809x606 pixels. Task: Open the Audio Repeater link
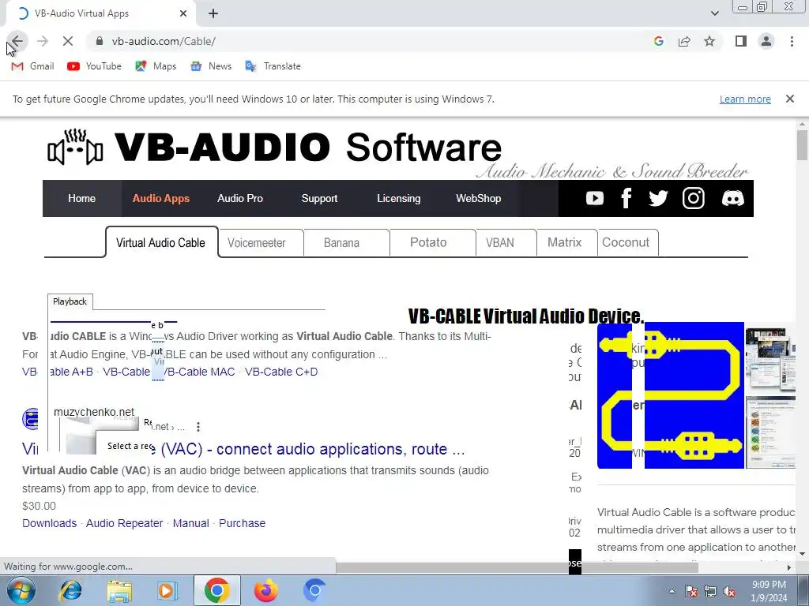(124, 523)
